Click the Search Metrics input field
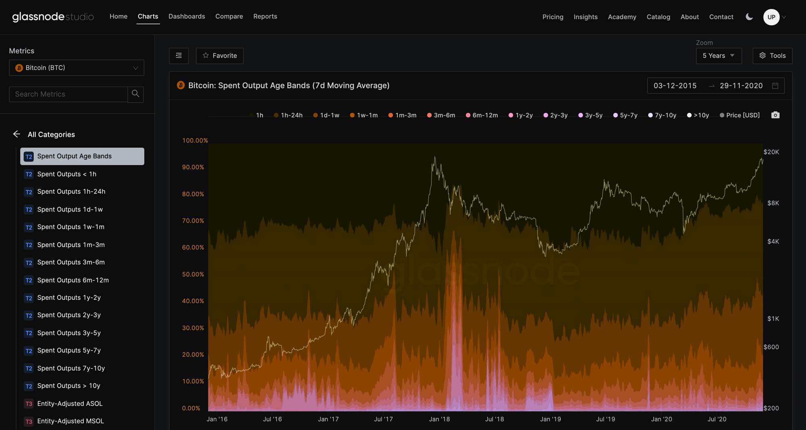The width and height of the screenshot is (806, 430). click(69, 94)
